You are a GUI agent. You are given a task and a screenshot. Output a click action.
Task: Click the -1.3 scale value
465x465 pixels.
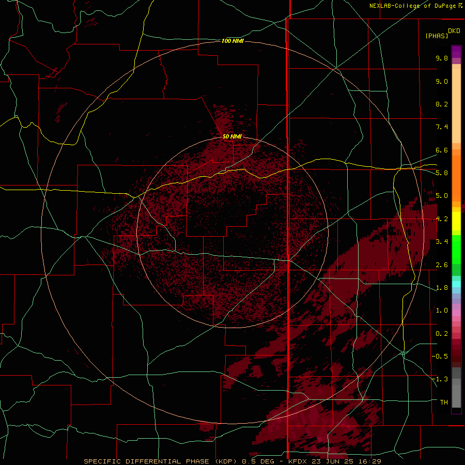[440, 379]
